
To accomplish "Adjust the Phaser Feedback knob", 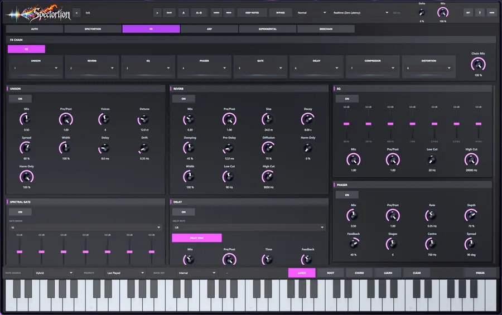I will point(354,244).
